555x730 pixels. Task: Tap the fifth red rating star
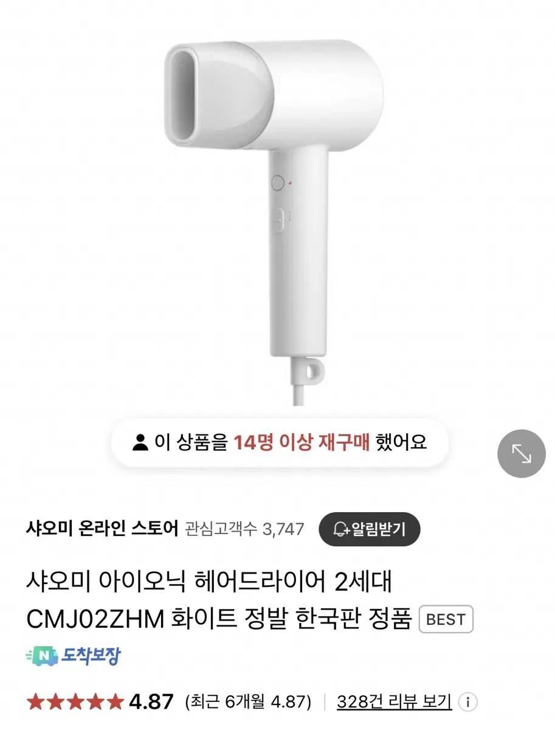click(115, 701)
